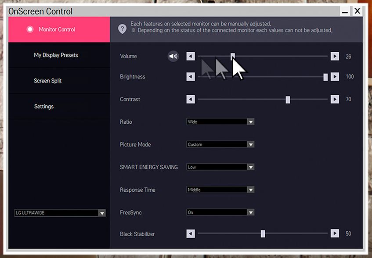Minimize the OnScreen Control window

[345, 11]
